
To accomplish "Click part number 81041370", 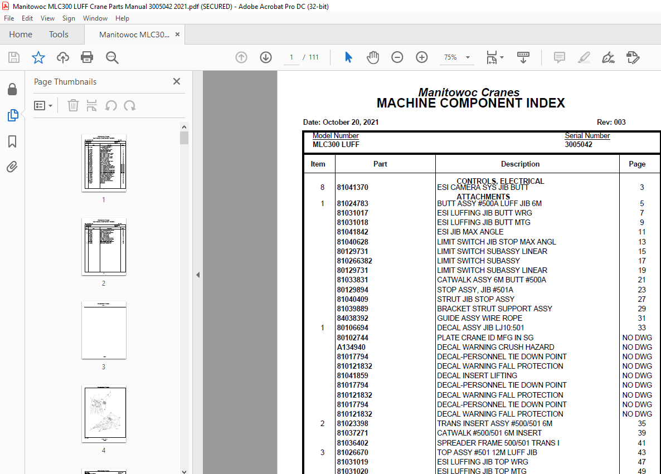I will [x=352, y=187].
